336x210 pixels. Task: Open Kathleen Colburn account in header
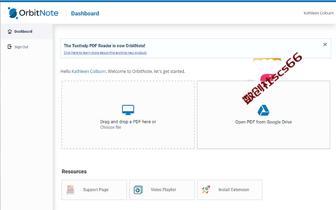point(319,13)
